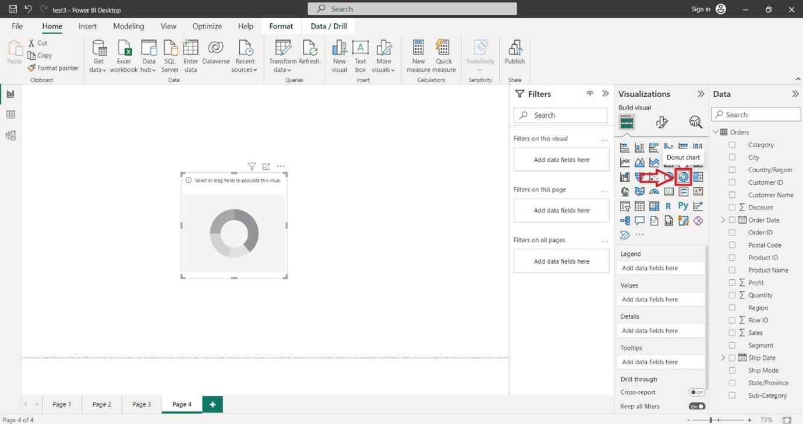Select the Donut chart visualization icon

[684, 177]
